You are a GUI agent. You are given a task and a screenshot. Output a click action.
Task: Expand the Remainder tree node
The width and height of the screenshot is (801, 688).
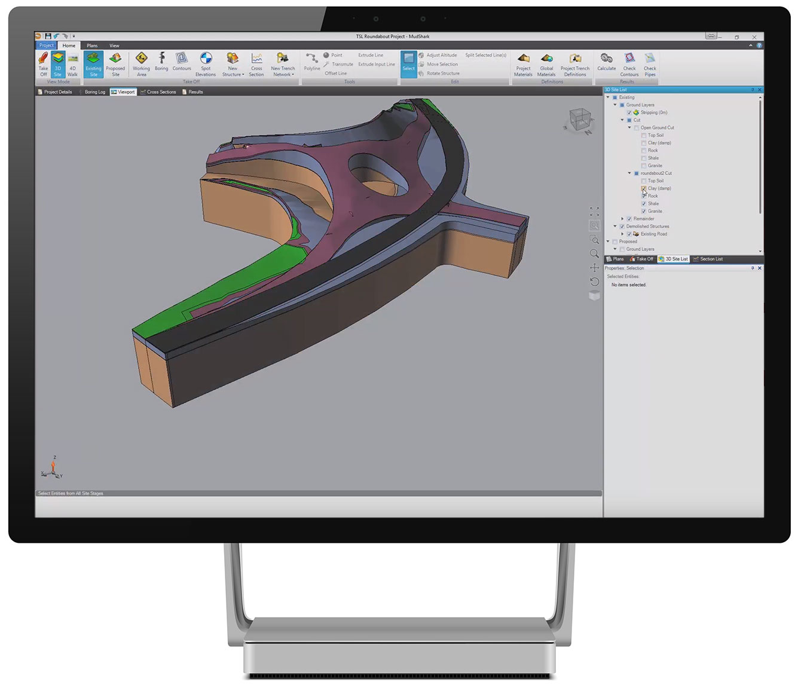pyautogui.click(x=622, y=219)
